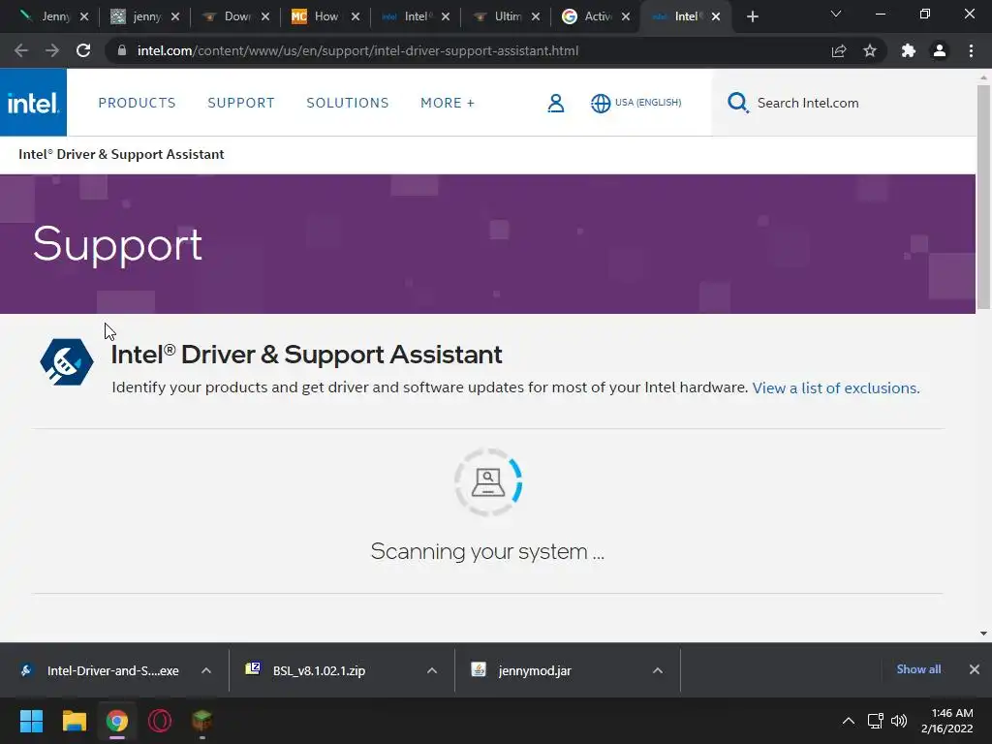992x744 pixels.
Task: Share this page via the share icon
Action: click(839, 50)
